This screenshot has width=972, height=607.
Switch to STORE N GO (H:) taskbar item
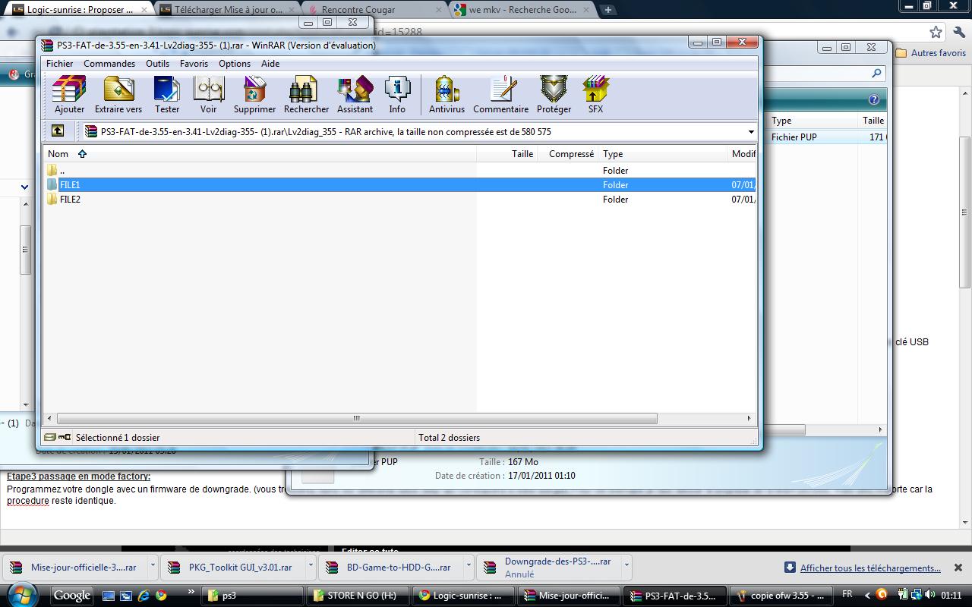(358, 596)
